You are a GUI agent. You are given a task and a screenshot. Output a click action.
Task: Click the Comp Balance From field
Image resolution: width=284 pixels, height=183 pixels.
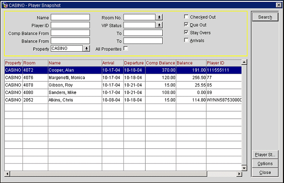pos(70,33)
